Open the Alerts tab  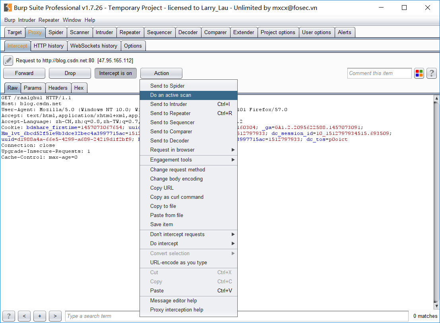click(x=345, y=32)
